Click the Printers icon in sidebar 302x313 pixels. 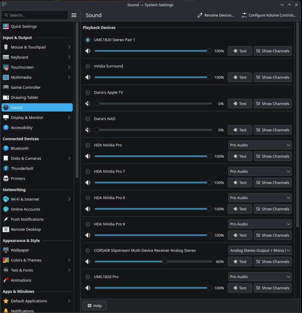point(6,178)
